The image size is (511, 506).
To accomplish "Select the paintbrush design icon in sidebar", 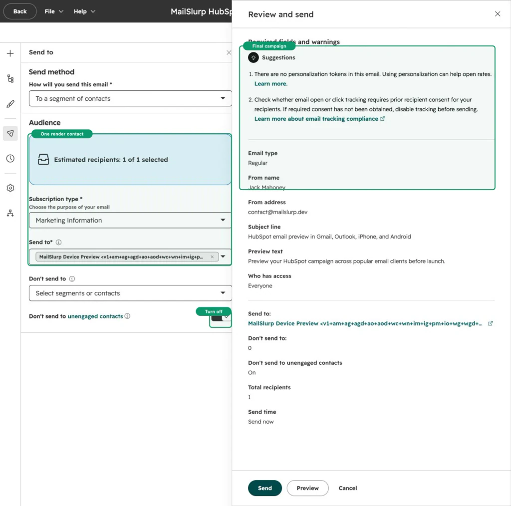I will click(x=10, y=104).
